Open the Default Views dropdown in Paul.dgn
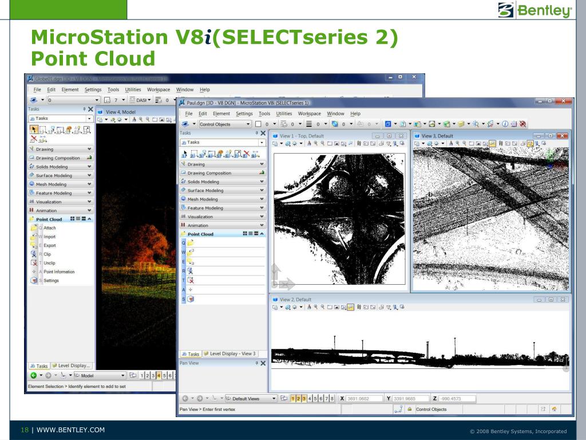Viewport: 586px width, 440px height. point(251,399)
